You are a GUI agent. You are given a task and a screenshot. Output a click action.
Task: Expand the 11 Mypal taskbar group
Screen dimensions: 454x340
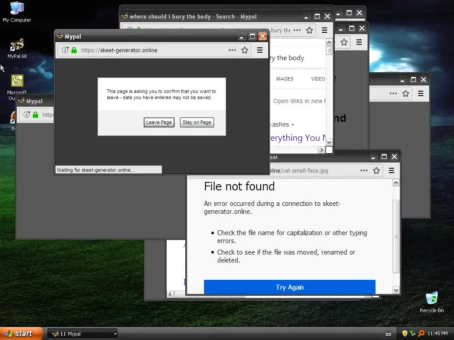(82, 334)
